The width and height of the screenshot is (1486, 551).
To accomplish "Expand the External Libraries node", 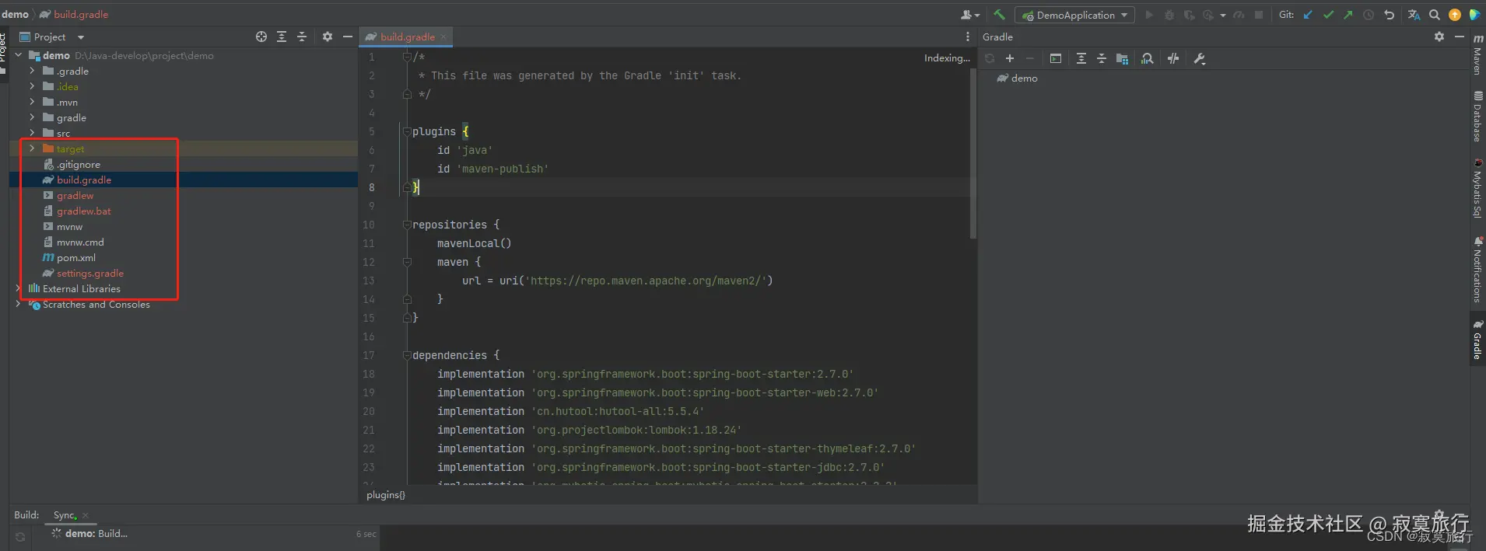I will point(18,288).
